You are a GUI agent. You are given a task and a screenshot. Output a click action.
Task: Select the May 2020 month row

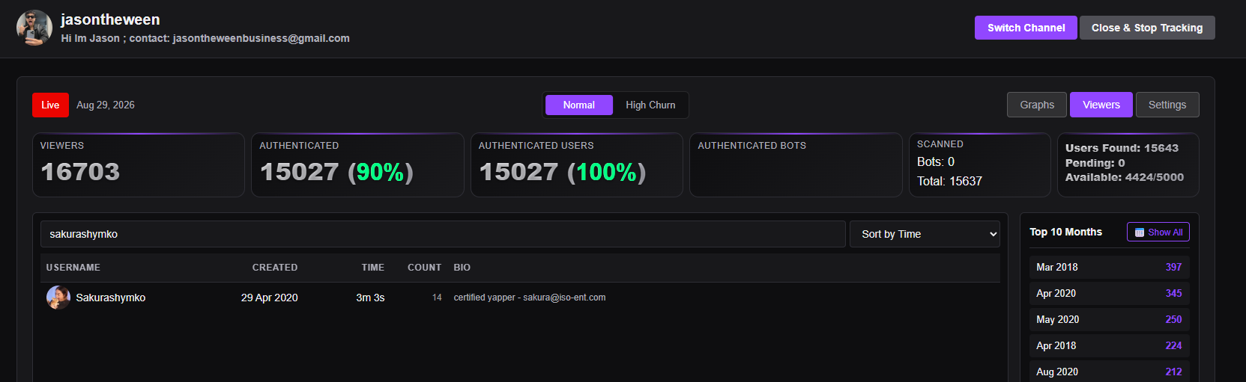coord(1109,319)
